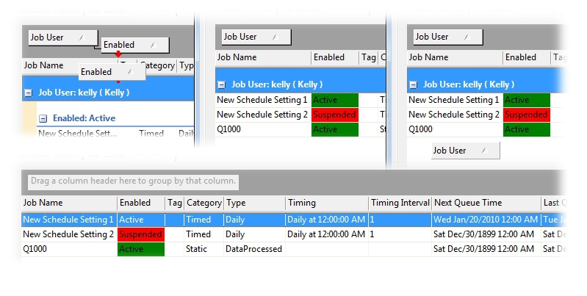Viewport: 587px width, 296px height.
Task: Click the Job User chip floating below Q1000
Action: 464,151
